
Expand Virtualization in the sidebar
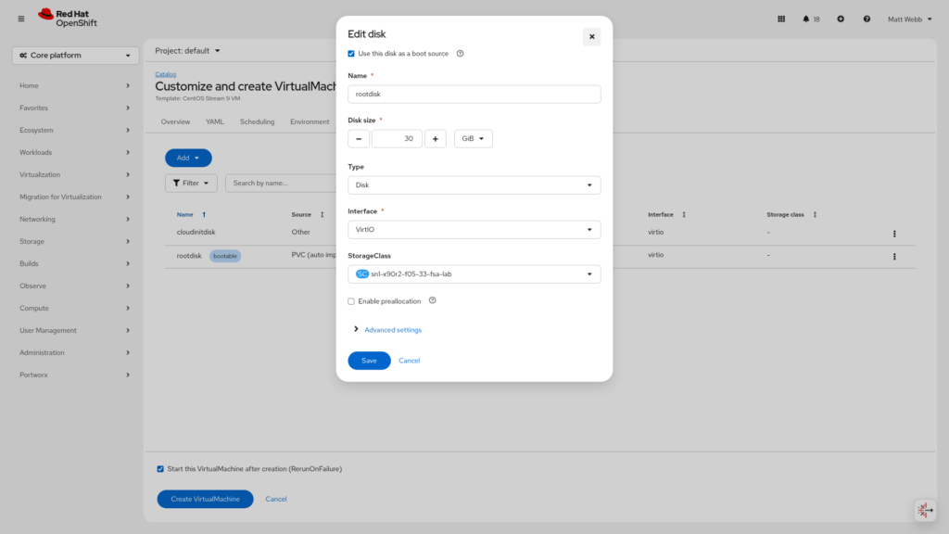click(x=74, y=174)
